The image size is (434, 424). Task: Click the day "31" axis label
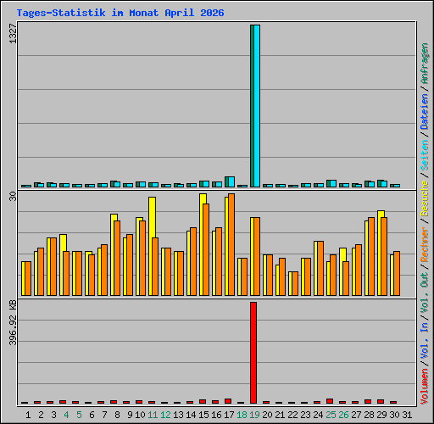[407, 415]
